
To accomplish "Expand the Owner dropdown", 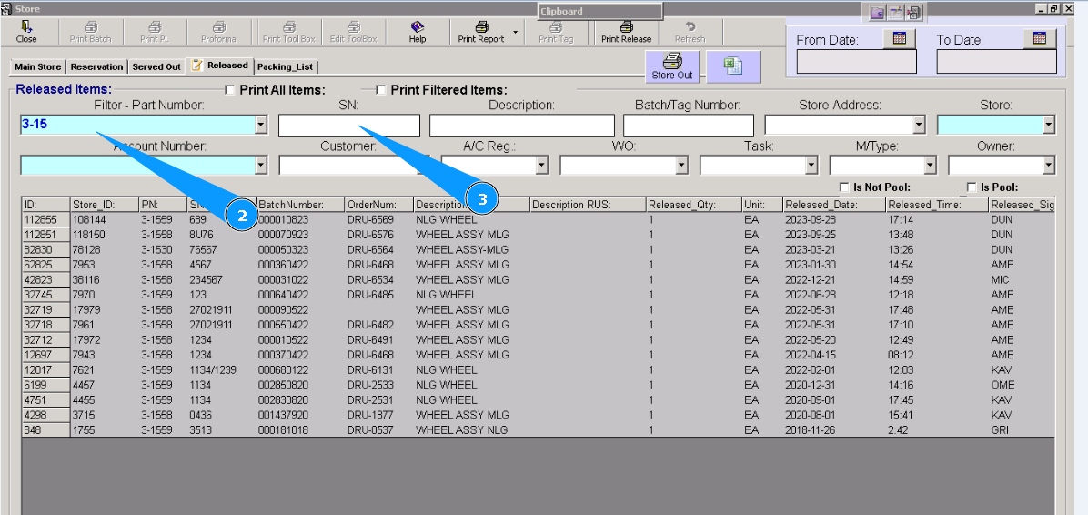I will pyautogui.click(x=1049, y=166).
